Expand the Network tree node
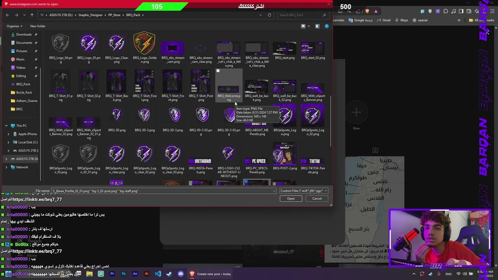498x280 pixels. (x=6, y=167)
